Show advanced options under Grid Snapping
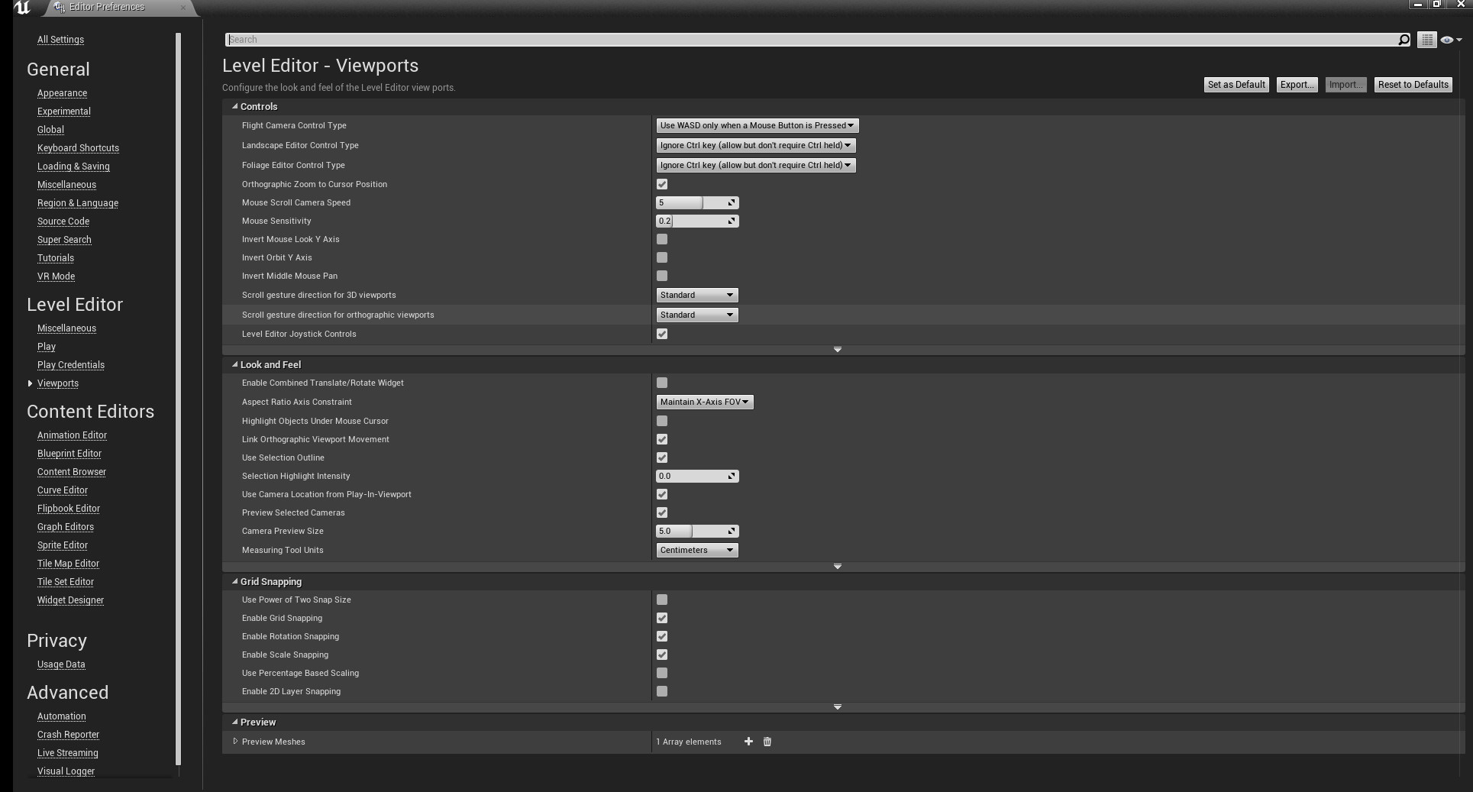 [838, 707]
